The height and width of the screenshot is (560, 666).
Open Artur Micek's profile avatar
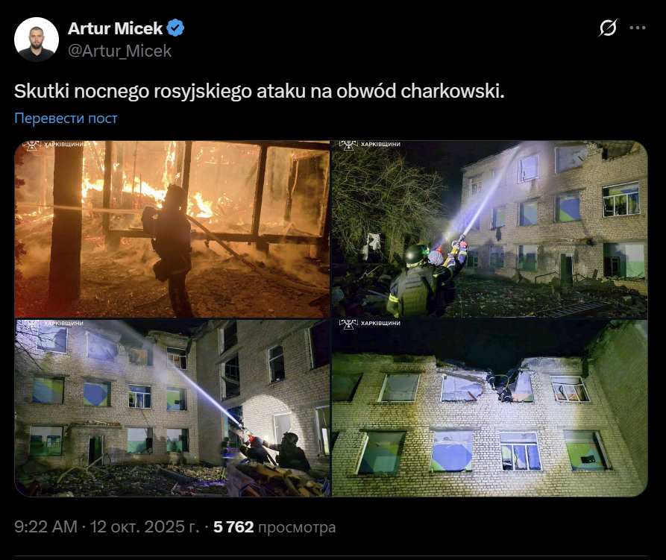[x=37, y=40]
